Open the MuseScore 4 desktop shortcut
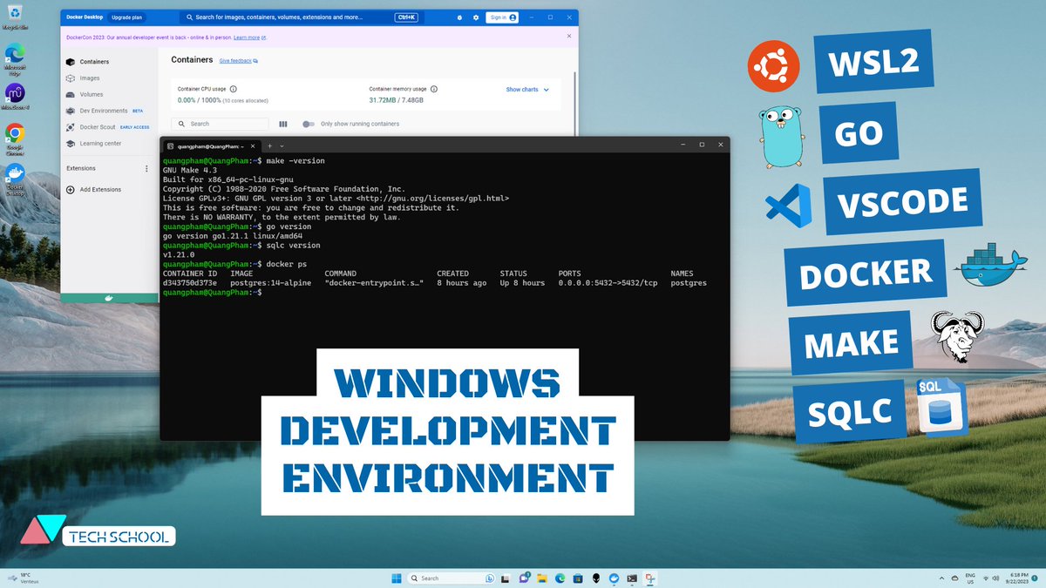Screen dimensions: 1046x588 (x=14, y=96)
